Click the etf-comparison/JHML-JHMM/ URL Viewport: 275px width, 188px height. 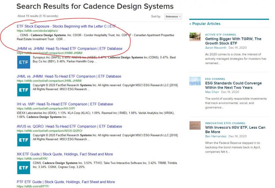click(49, 81)
